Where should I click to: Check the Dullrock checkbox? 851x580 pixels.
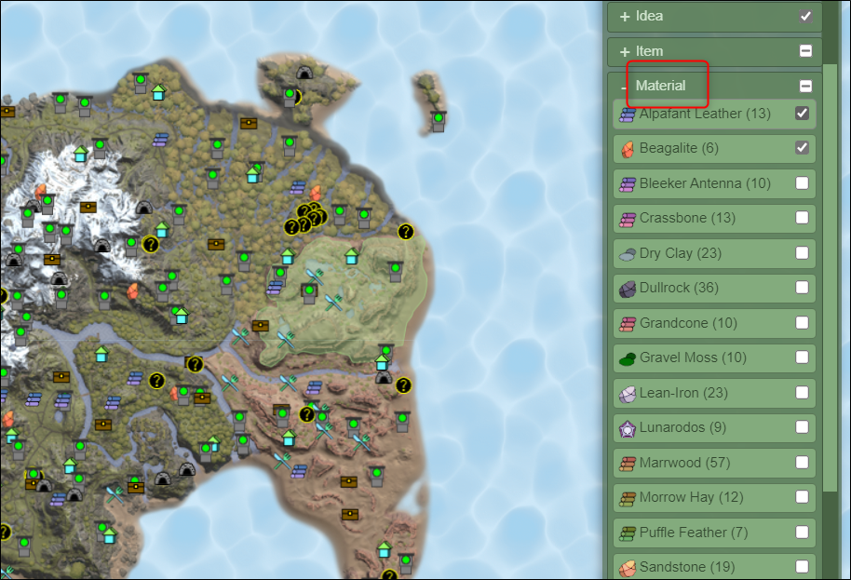click(802, 288)
